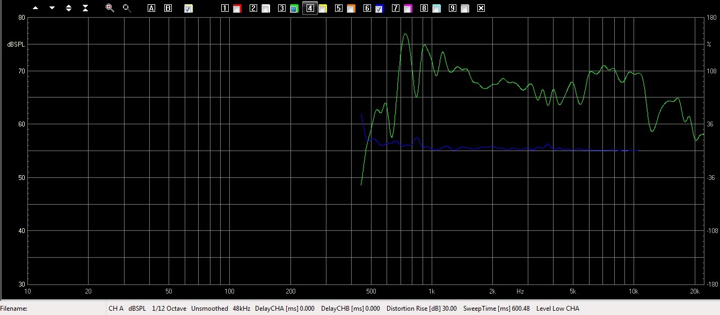Screen dimensions: 720x315
Task: Click the zoom-out magnifier icon
Action: (x=127, y=8)
